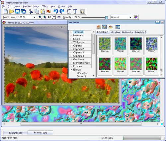The width and height of the screenshot is (166, 141).
Task: Switch to the Multicolor tab
Action: coord(127,32)
